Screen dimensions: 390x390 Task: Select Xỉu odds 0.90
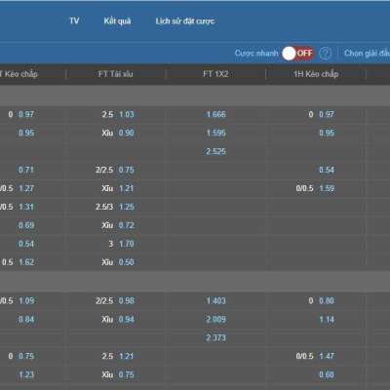[127, 133]
